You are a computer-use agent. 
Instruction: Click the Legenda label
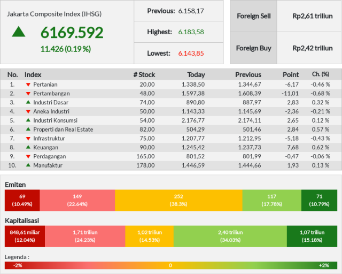coord(17,257)
